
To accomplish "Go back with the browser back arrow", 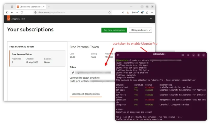I will point(12,13).
